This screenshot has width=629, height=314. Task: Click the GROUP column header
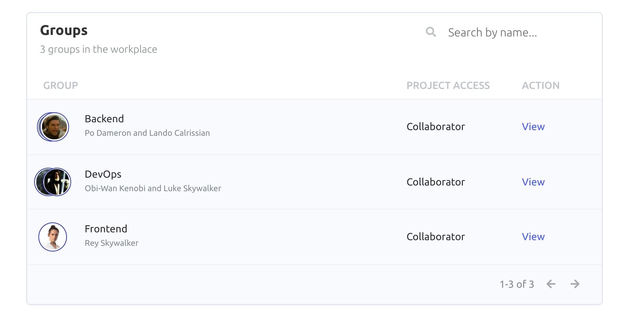click(61, 86)
